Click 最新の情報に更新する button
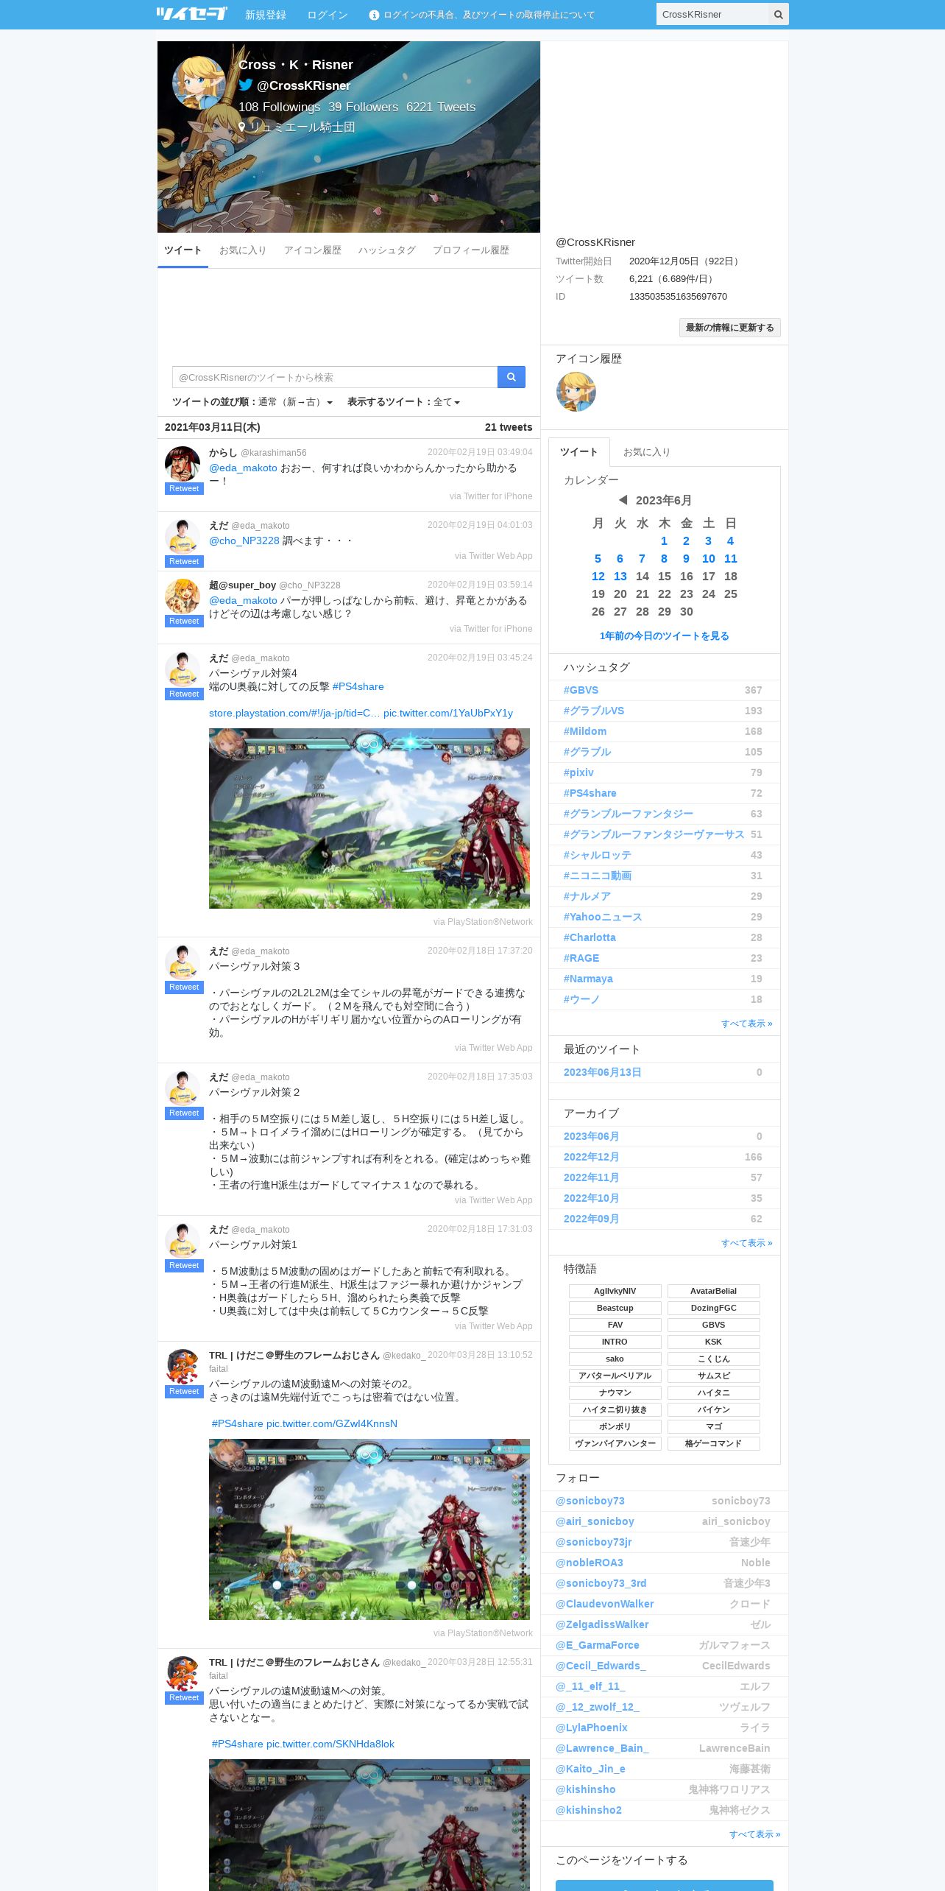 [729, 328]
